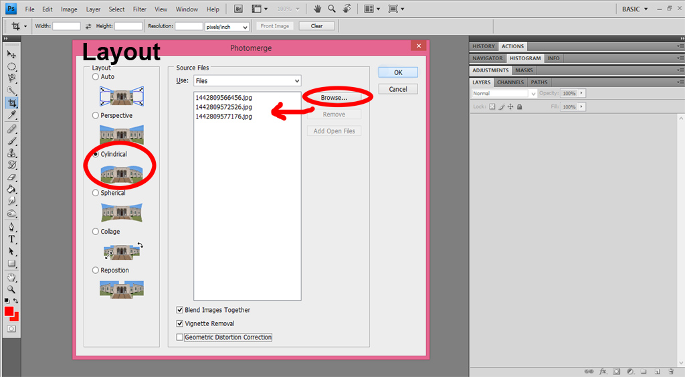Toggle Quick Mask mode icon

[x=11, y=329]
